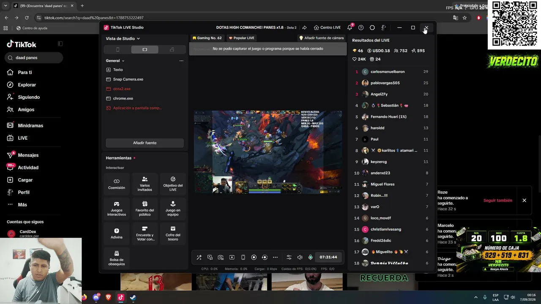Click the Dota 2 game preview
The width and height of the screenshot is (541, 304).
268,152
